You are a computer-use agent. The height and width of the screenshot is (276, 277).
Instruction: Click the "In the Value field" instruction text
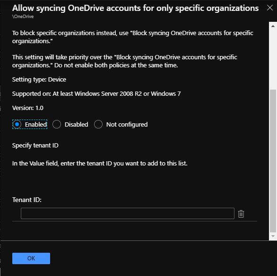[100, 164]
